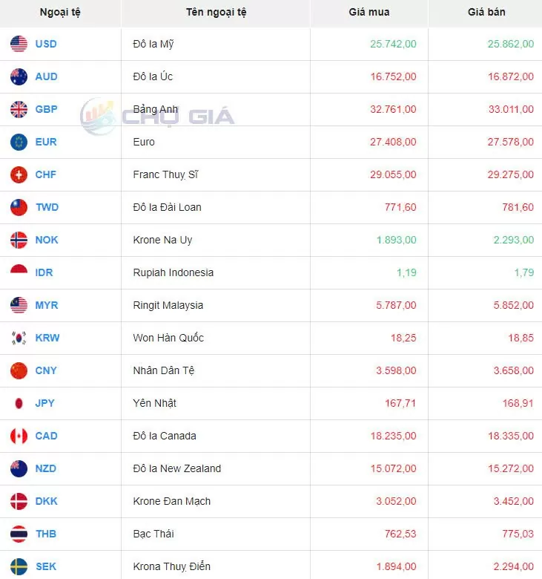The width and height of the screenshot is (542, 579).
Task: Click the Giá bán column header
Action: [486, 13]
